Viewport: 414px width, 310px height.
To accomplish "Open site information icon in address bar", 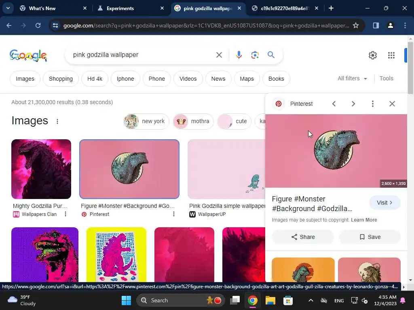I will click(55, 25).
